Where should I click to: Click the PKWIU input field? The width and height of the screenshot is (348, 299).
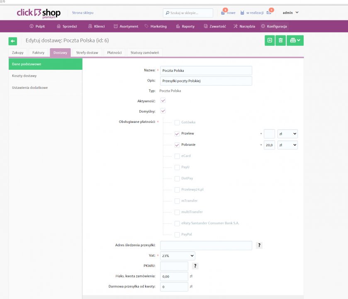[x=174, y=266]
